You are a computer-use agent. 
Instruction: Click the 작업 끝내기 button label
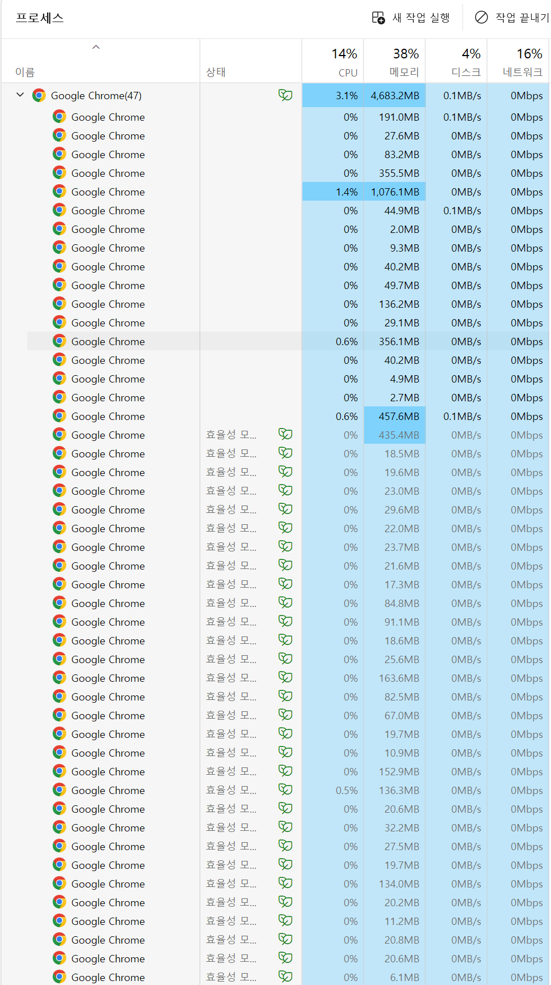[522, 18]
